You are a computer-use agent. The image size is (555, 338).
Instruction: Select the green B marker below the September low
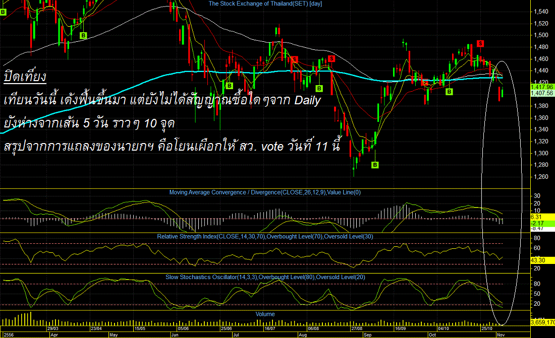pyautogui.click(x=375, y=165)
